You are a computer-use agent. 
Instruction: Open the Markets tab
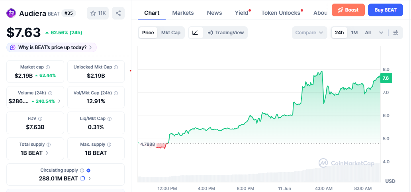[183, 13]
